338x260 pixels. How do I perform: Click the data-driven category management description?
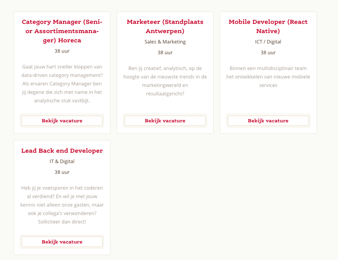(x=62, y=83)
